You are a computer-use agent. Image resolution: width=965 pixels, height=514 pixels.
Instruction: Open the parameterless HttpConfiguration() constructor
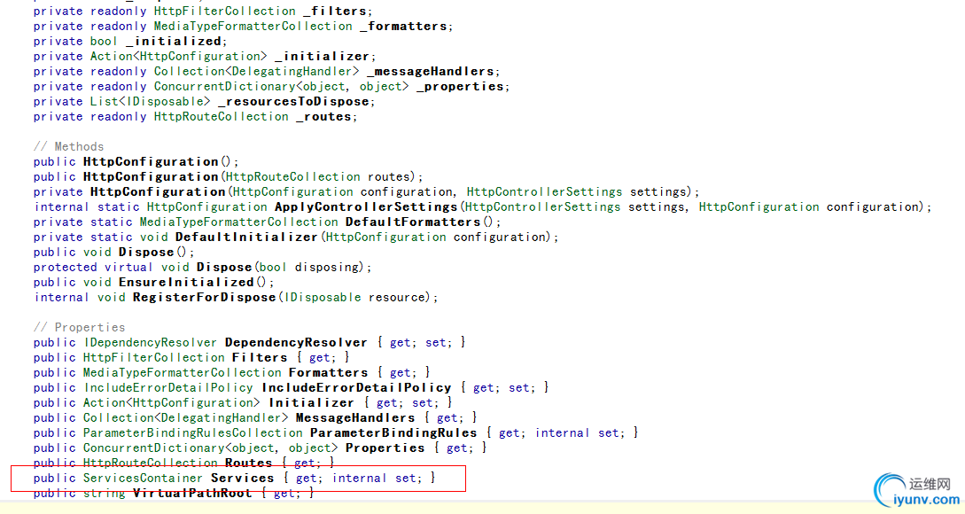[151, 161]
